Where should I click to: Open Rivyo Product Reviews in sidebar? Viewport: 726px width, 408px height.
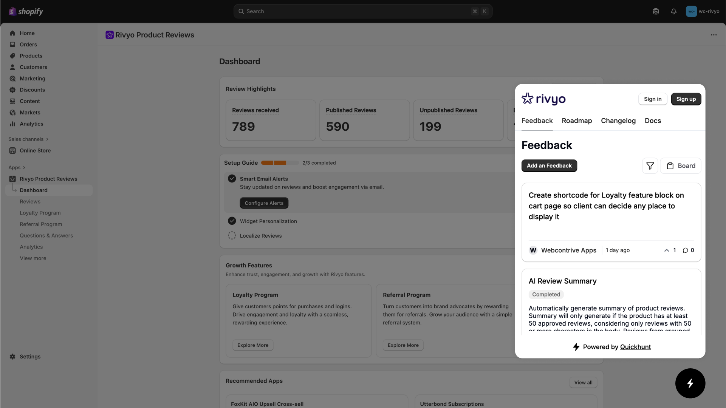point(49,179)
